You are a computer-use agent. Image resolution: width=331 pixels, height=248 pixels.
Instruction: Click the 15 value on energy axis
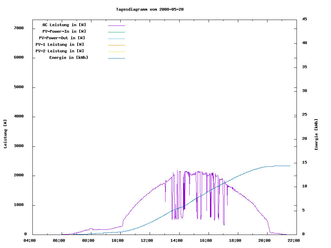[x=304, y=163]
